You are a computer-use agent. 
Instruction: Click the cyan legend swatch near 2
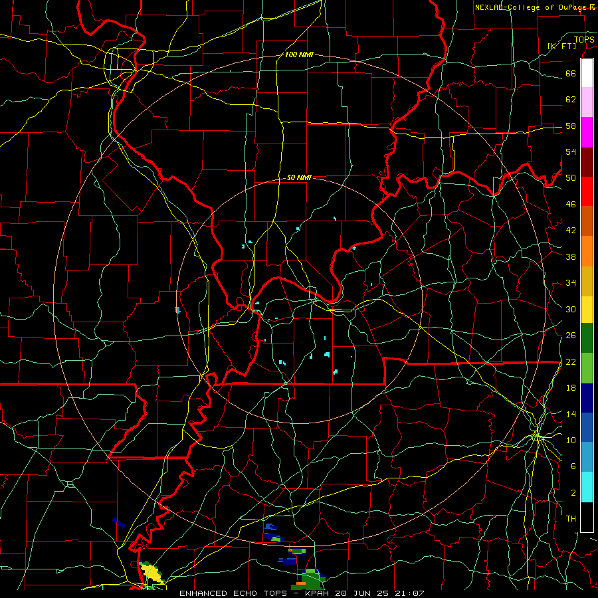(x=587, y=487)
